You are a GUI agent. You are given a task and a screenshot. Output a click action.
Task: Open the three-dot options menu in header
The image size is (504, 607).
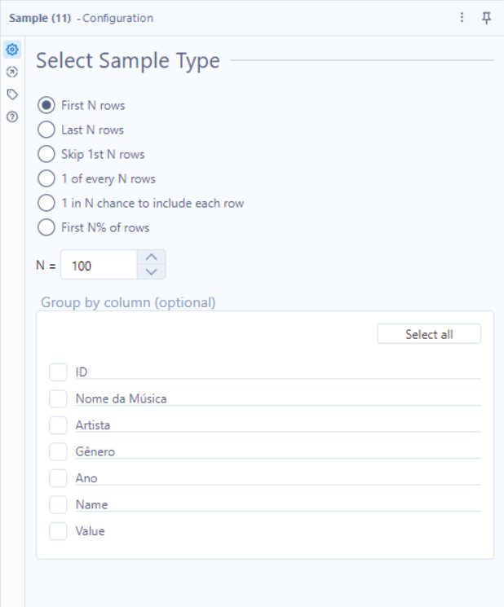click(x=462, y=17)
